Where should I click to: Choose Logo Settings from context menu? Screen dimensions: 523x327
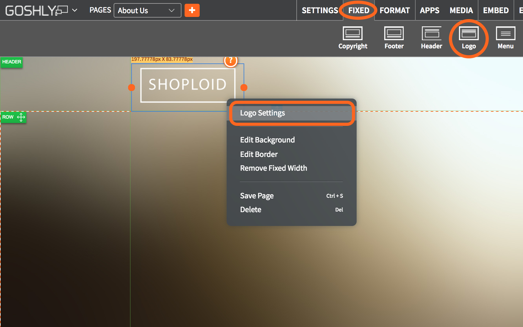point(291,113)
